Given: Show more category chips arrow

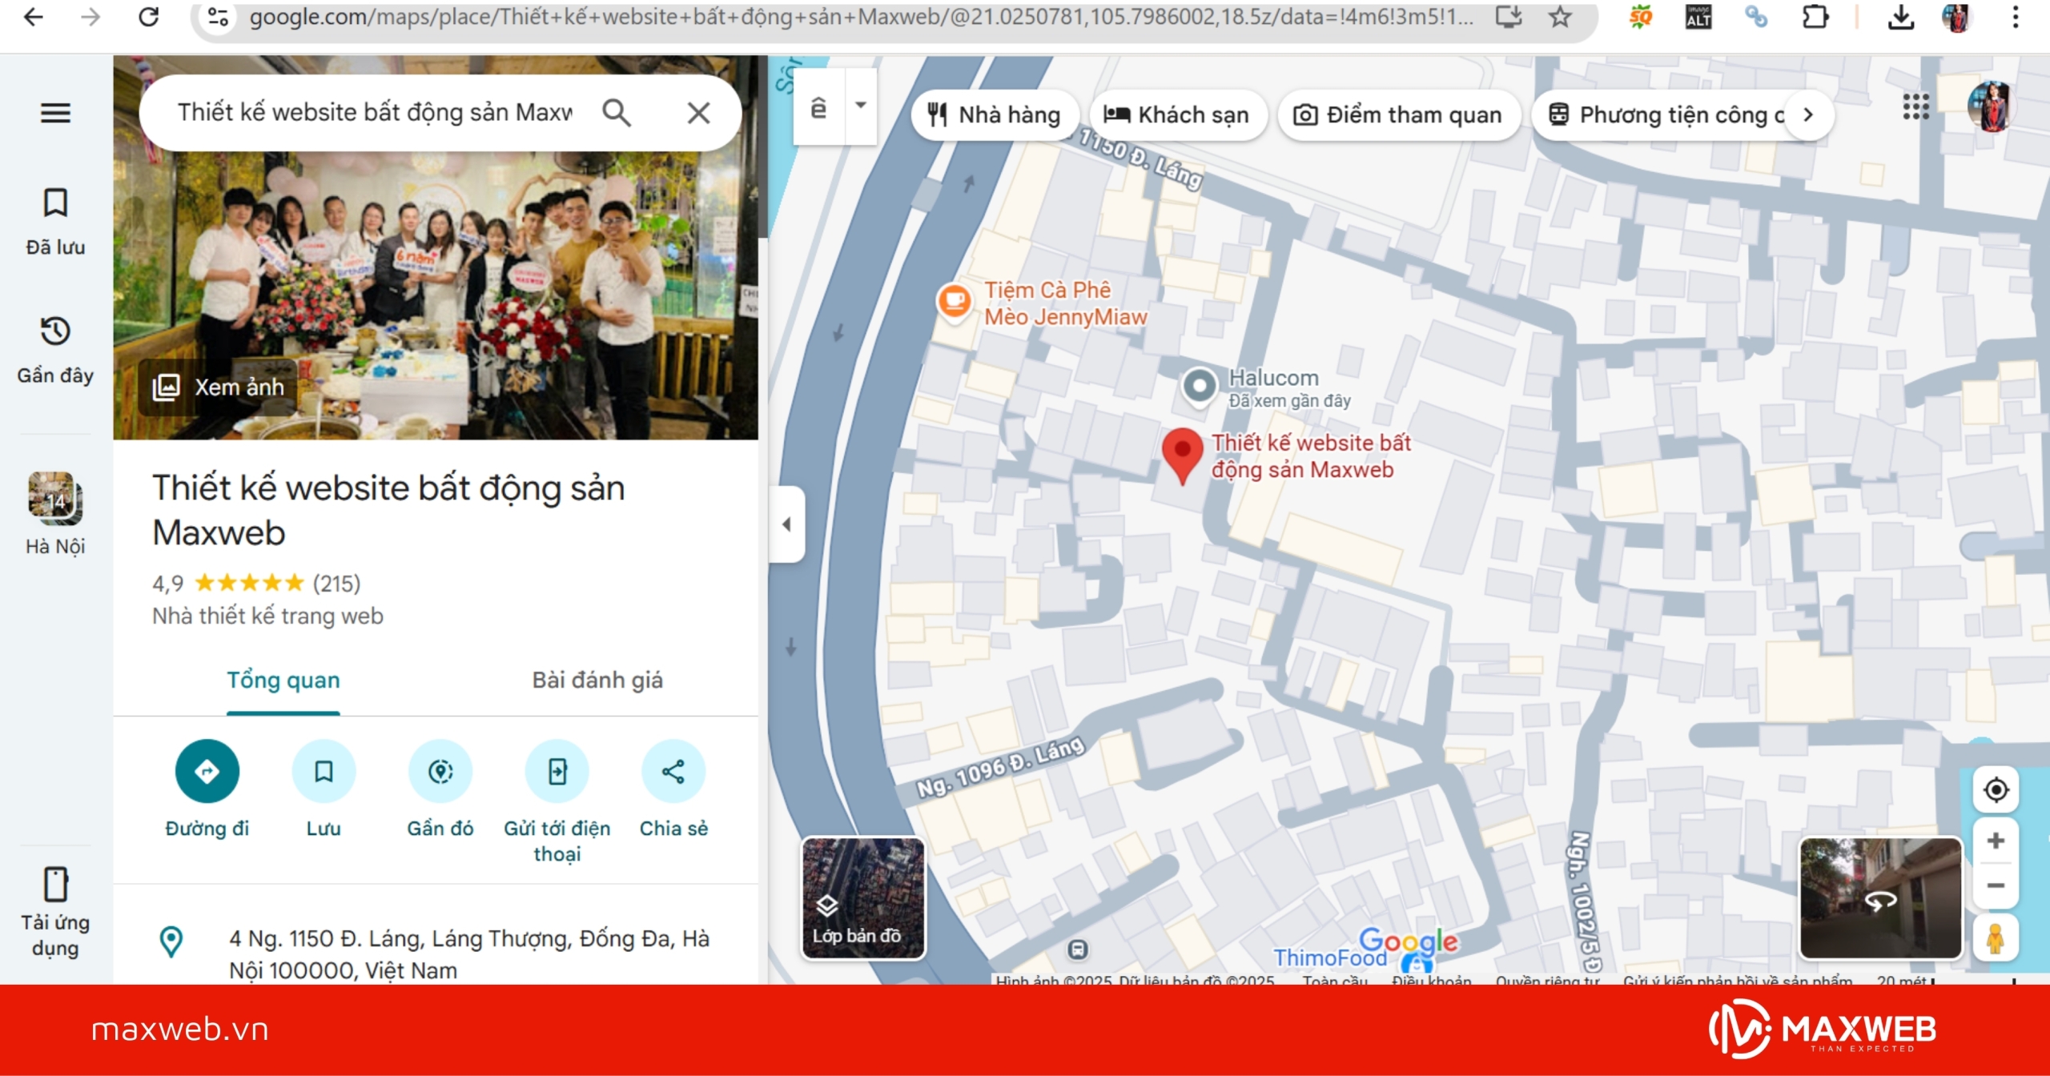Looking at the screenshot, I should (1808, 115).
